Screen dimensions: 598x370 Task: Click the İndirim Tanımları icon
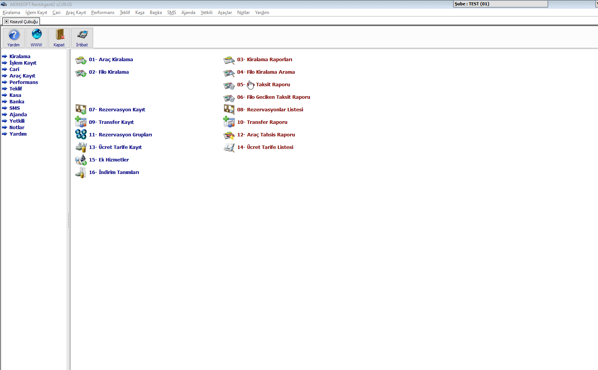coord(81,172)
